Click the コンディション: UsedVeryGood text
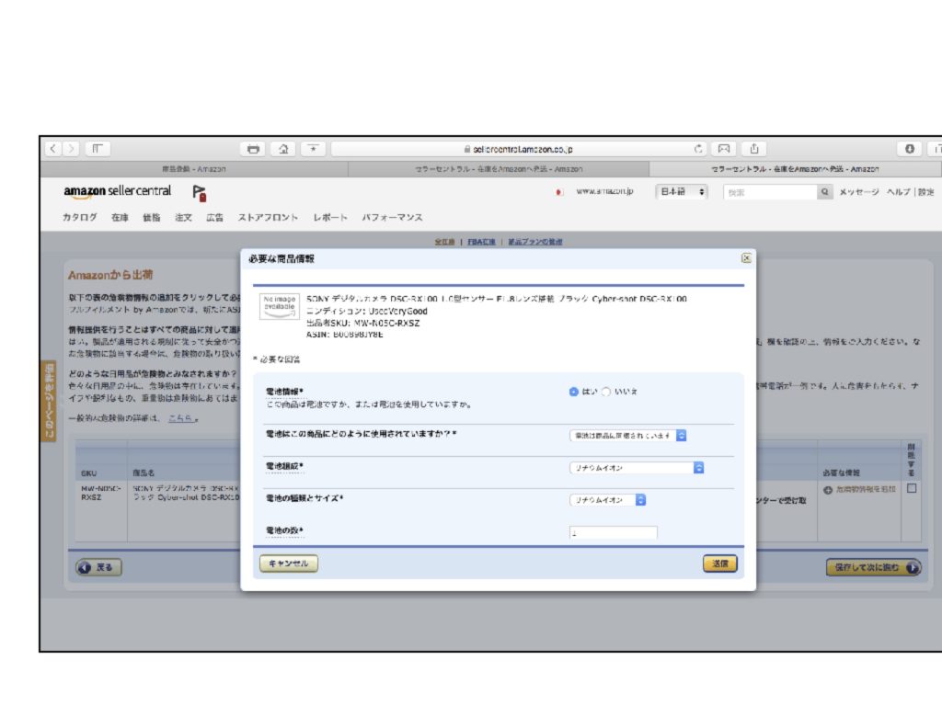This screenshot has width=942, height=706. [366, 311]
